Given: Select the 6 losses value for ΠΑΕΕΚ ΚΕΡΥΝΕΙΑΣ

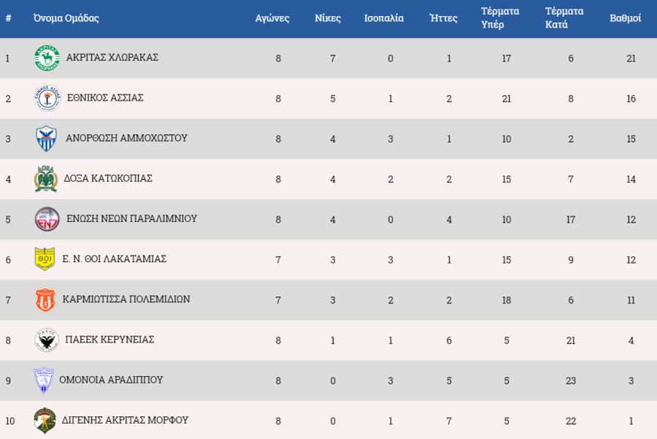Looking at the screenshot, I should coord(449,340).
